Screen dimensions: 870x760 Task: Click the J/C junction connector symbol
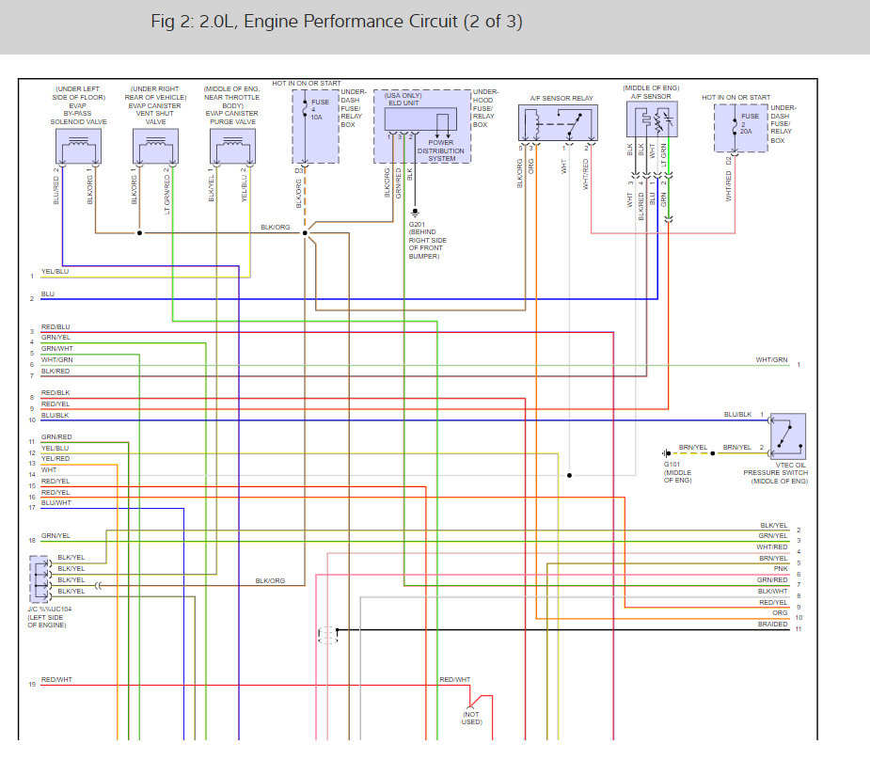(40, 579)
